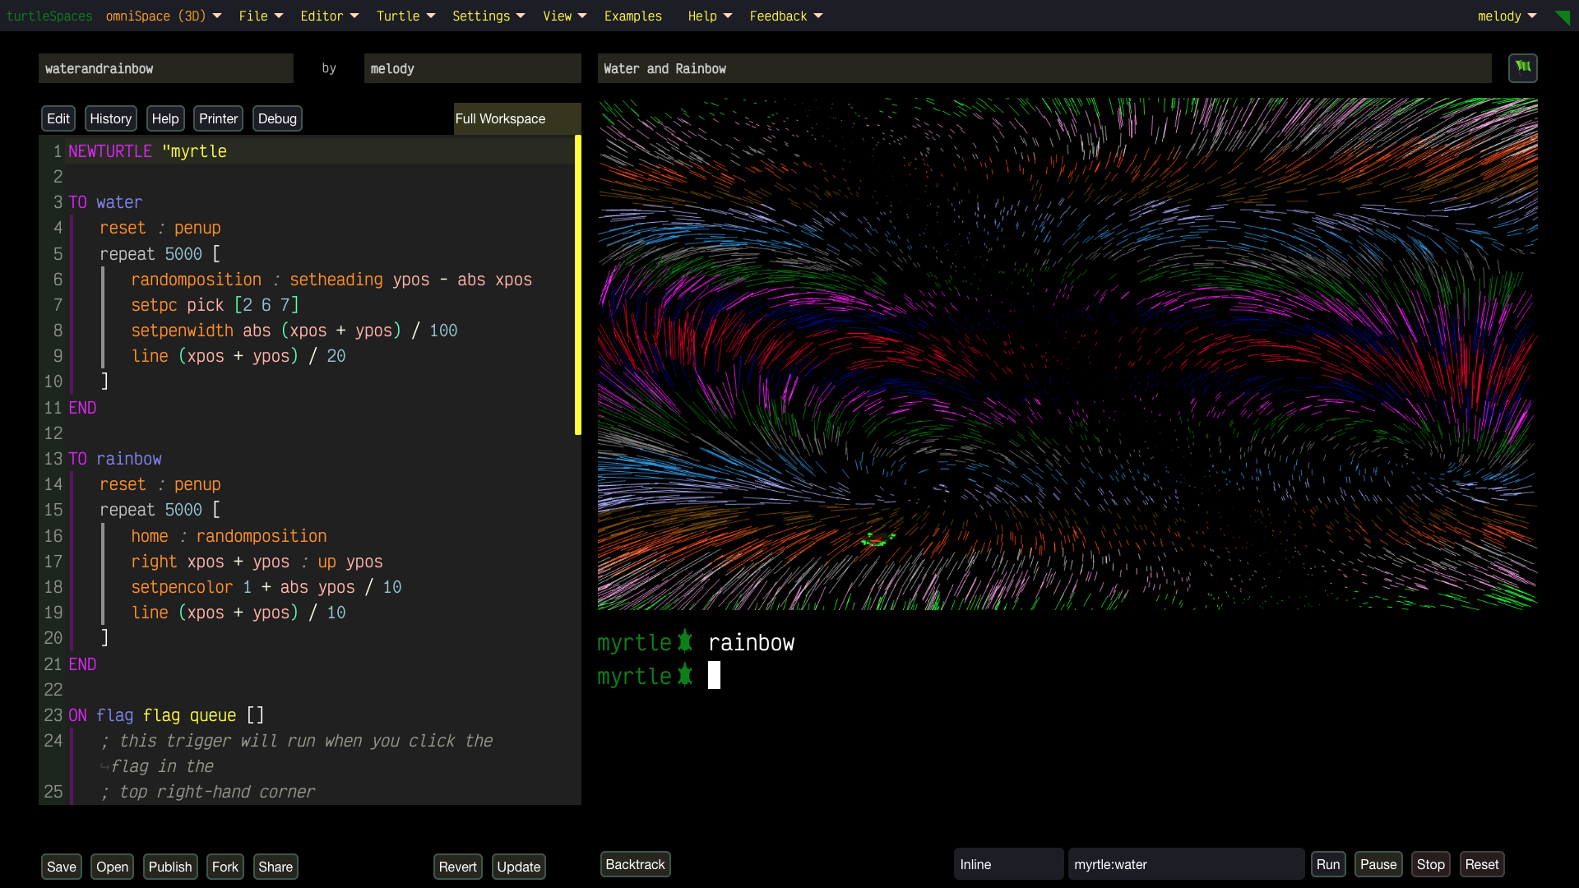Click the green flag icon button
This screenshot has width=1579, height=888.
pyautogui.click(x=1522, y=68)
